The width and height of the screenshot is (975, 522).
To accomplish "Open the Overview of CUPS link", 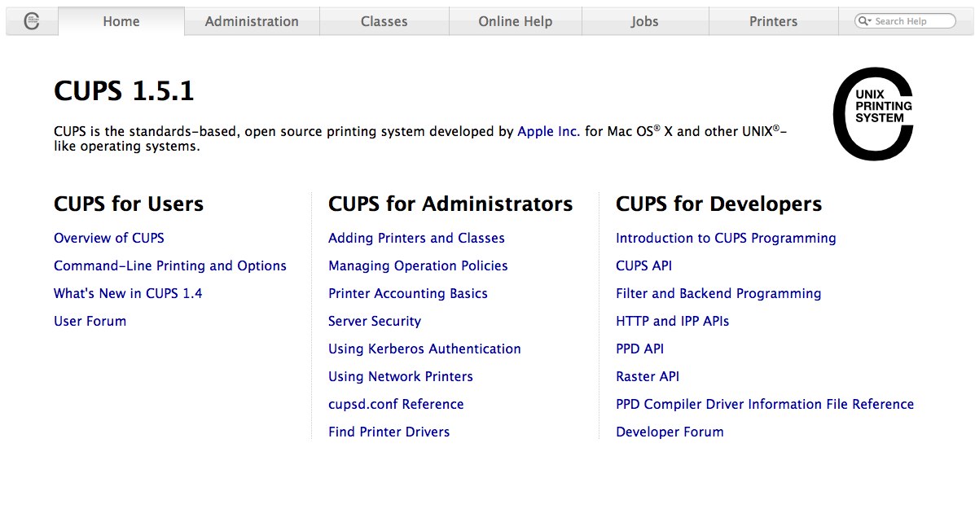I will click(x=109, y=238).
